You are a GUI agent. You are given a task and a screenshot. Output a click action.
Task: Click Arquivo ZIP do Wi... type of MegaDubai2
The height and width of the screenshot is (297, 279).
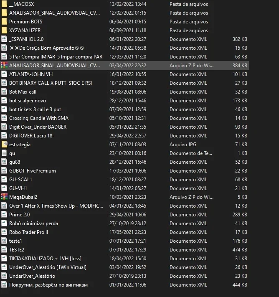[191, 197]
